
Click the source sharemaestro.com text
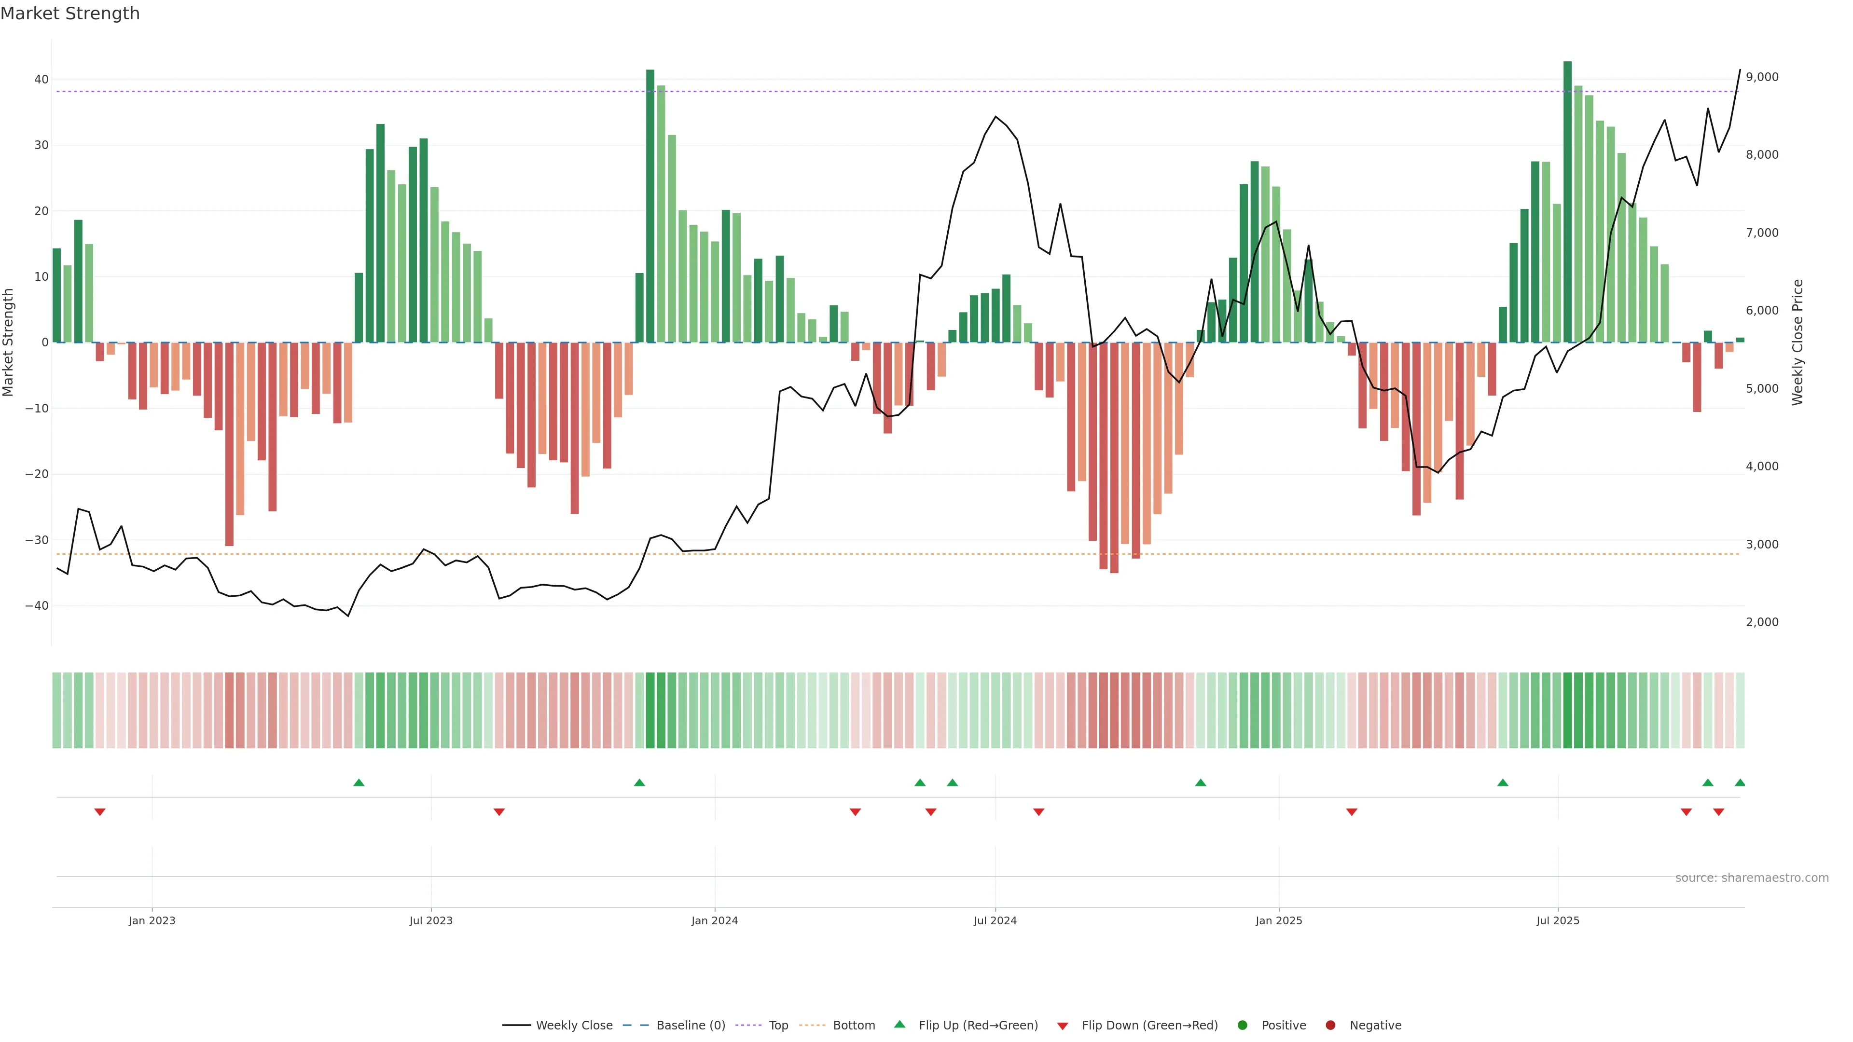pyautogui.click(x=1752, y=877)
